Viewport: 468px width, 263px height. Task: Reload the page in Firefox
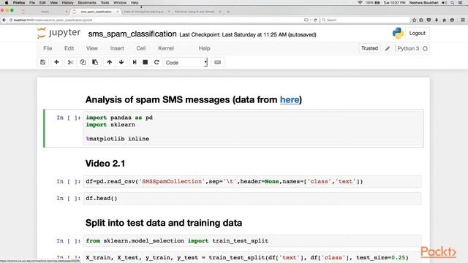(x=315, y=20)
